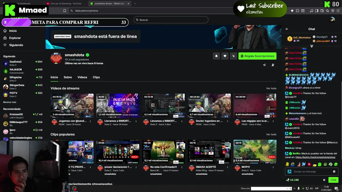Open the botrix.live smashdota shop link

315,157
